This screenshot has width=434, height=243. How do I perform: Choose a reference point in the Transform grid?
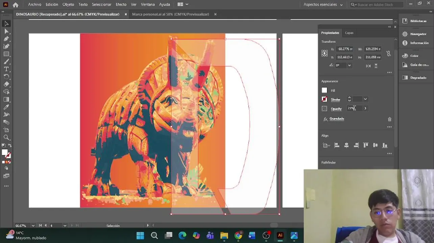point(324,53)
